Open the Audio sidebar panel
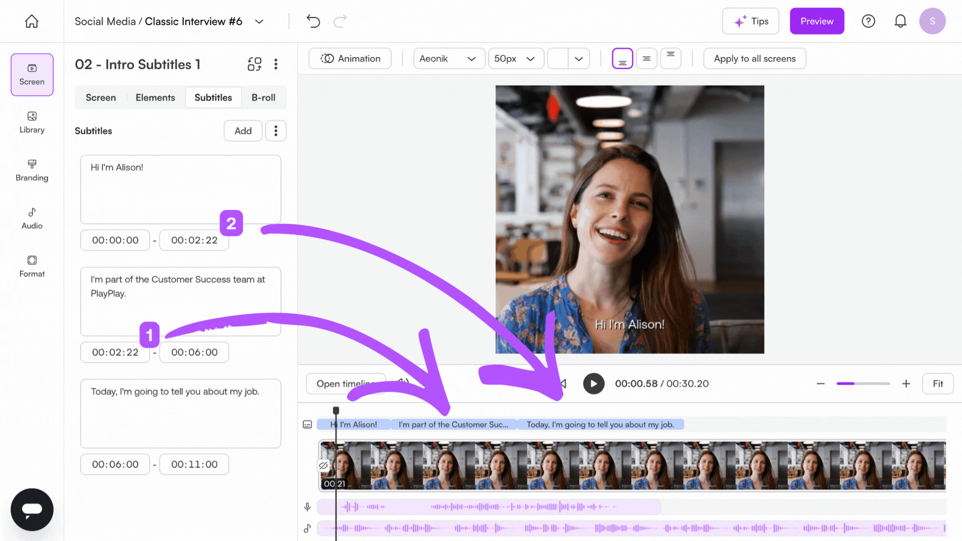The width and height of the screenshot is (962, 541). [x=32, y=218]
